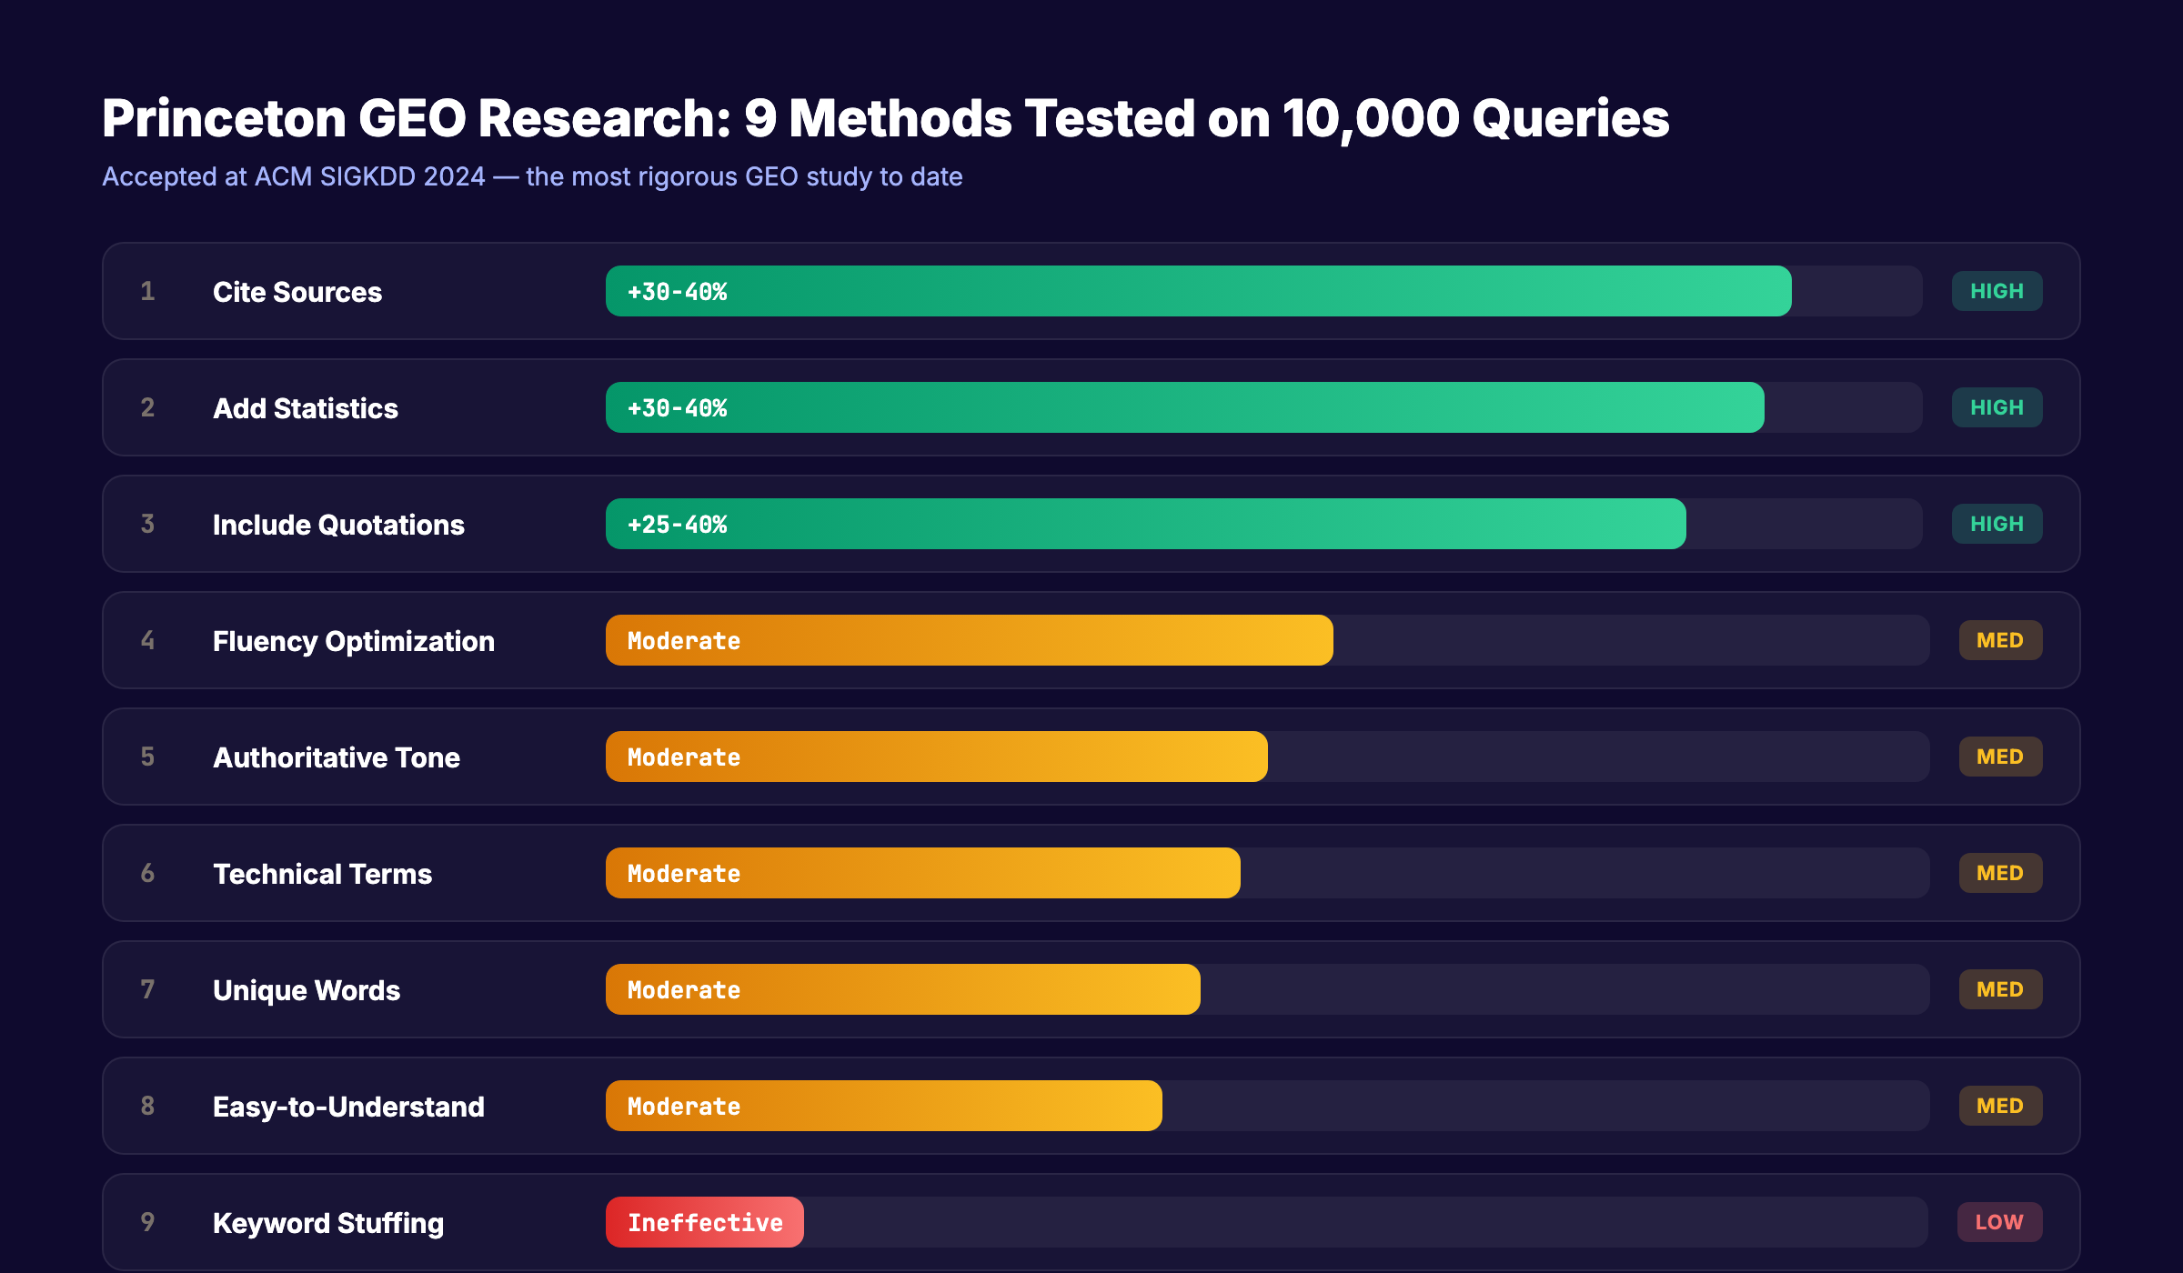
Task: Click the LOW badge beside Keyword Stuffing
Action: tap(1999, 1222)
